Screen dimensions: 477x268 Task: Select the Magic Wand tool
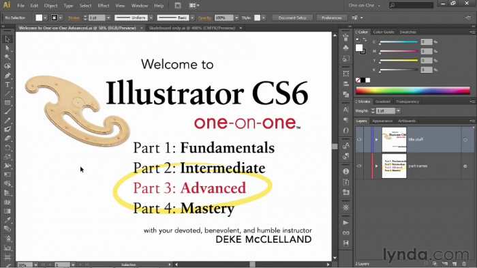click(7, 57)
